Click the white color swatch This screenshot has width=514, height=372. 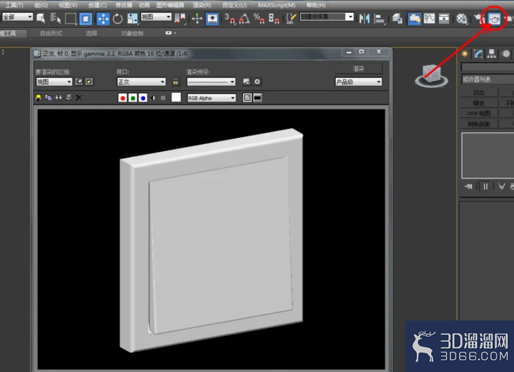[176, 97]
